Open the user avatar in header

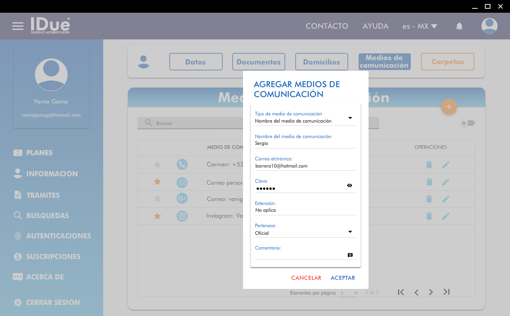[x=489, y=26]
